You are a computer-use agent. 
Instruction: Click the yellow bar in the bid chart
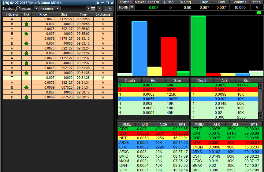tap(154, 71)
